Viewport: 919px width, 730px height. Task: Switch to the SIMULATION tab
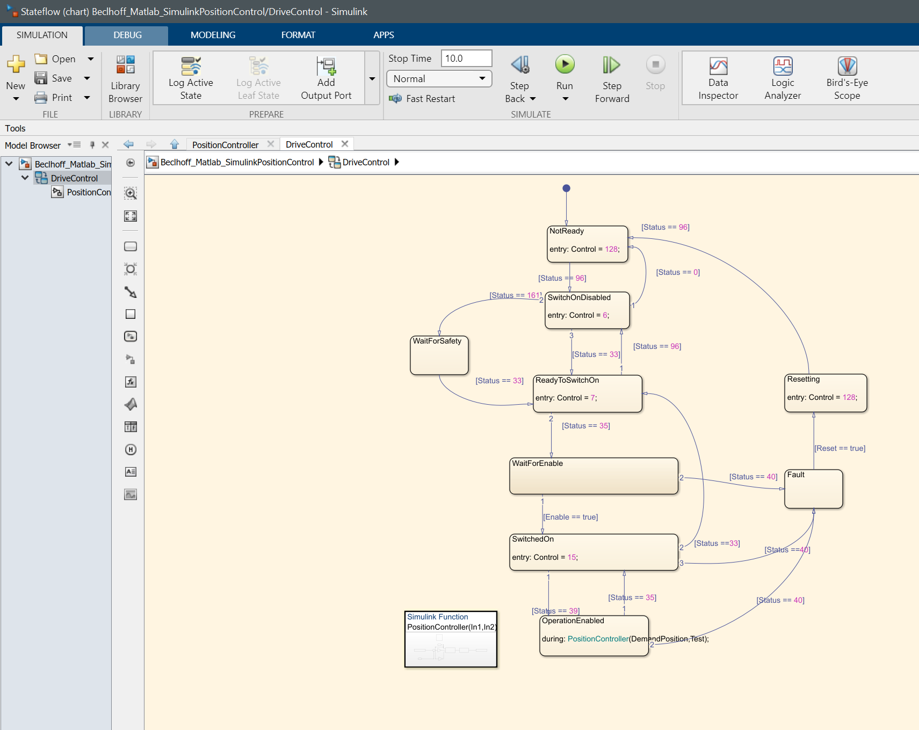click(x=42, y=35)
